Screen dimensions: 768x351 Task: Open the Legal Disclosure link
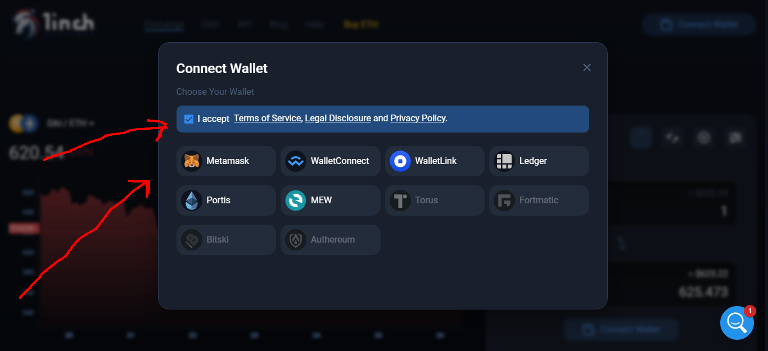pos(338,118)
